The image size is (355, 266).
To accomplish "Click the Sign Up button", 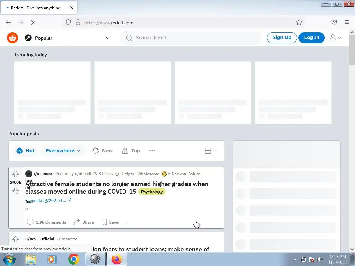I will [x=282, y=37].
